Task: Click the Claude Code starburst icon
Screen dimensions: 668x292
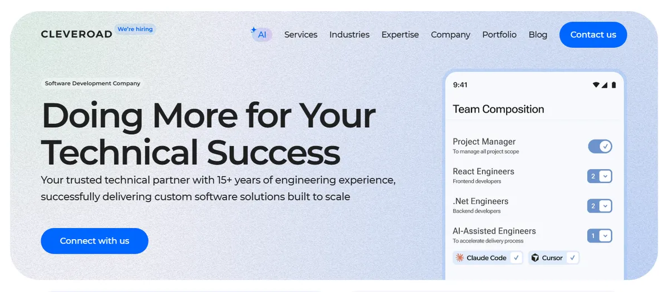Action: click(x=460, y=258)
